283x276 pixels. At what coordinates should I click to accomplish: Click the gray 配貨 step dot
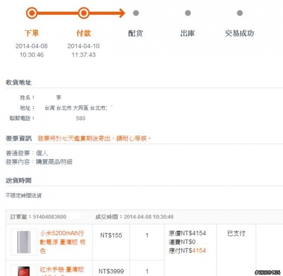click(x=136, y=13)
